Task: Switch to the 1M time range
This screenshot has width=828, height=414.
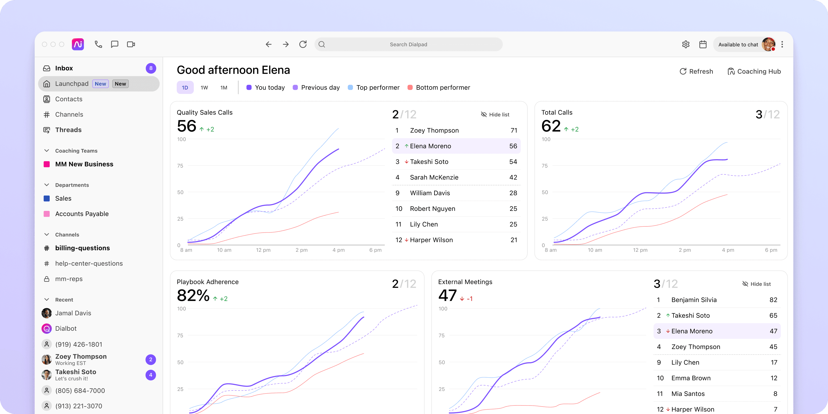Action: coord(224,87)
